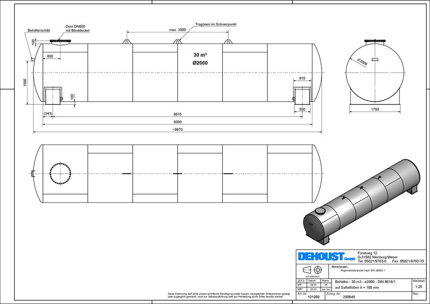This screenshot has height=304, width=430.
Task: Click the 'be / bü' name cell
Action: pos(325,289)
